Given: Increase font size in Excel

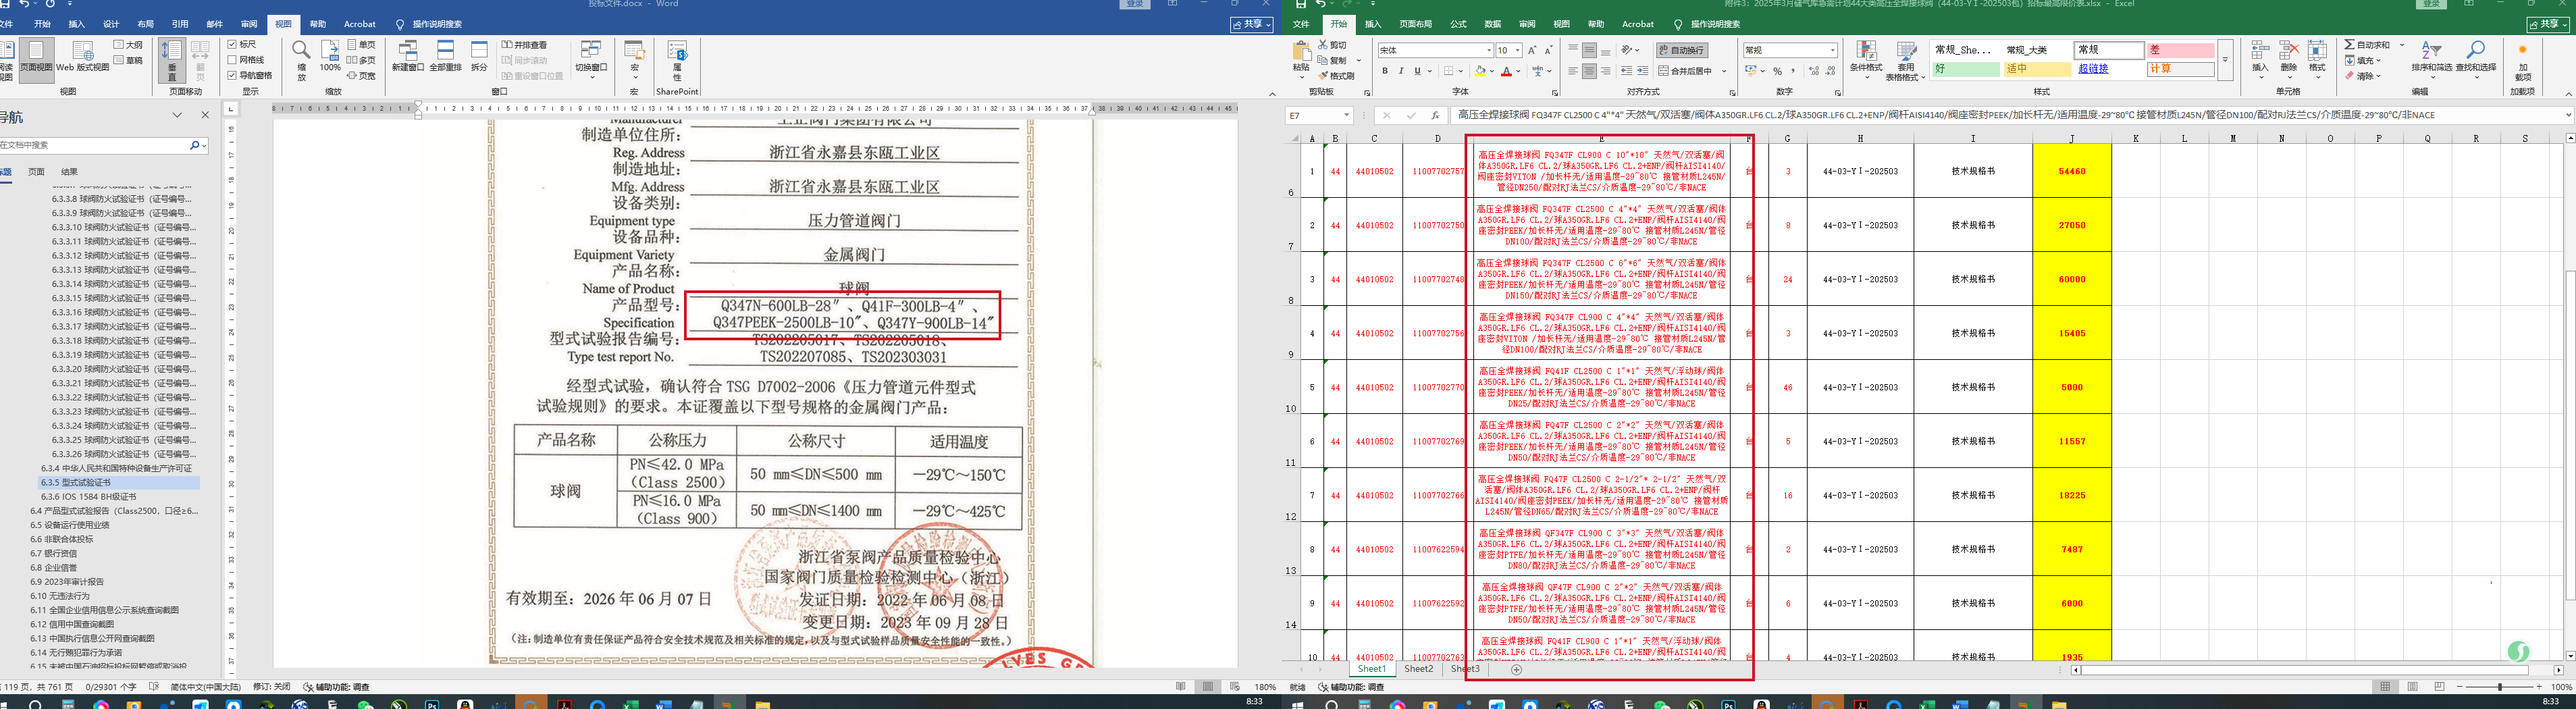Looking at the screenshot, I should click(x=1532, y=50).
